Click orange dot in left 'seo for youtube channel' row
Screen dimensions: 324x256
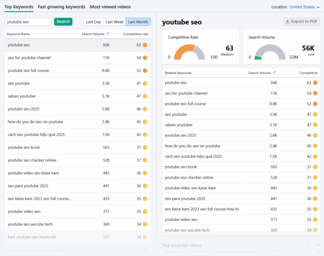[x=145, y=58]
